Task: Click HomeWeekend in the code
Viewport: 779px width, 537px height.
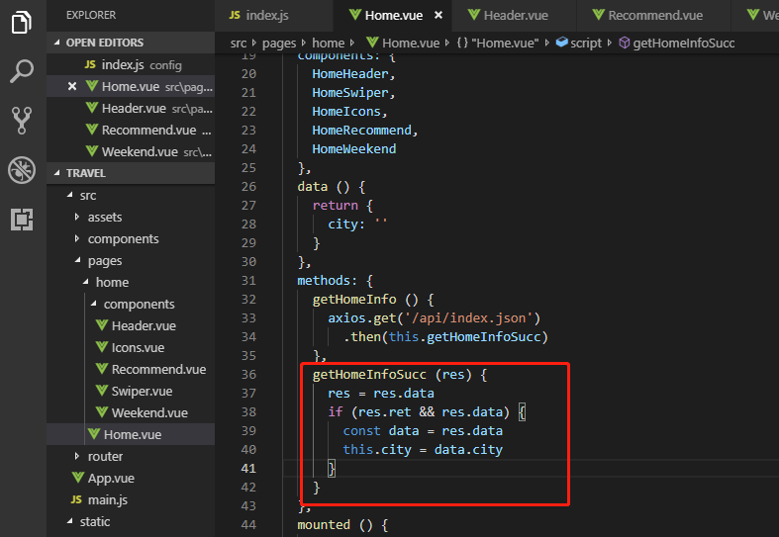Action: point(353,149)
